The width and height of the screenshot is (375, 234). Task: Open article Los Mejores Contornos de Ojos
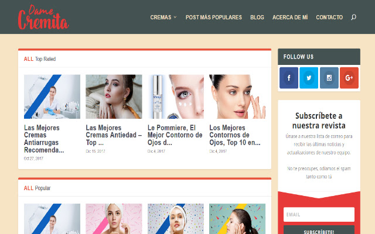click(235, 135)
